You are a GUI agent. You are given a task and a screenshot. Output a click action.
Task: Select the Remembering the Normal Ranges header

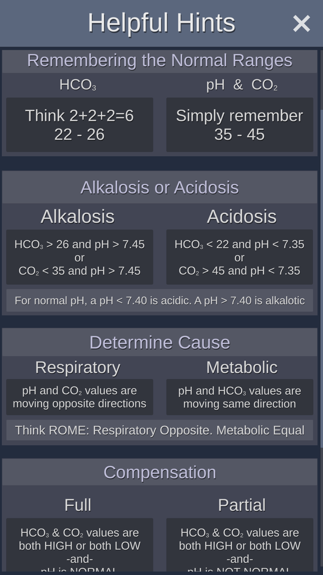[x=160, y=61]
